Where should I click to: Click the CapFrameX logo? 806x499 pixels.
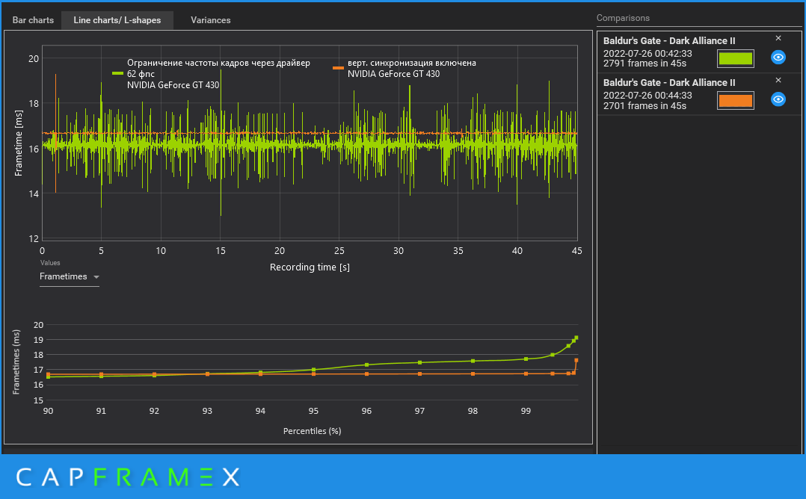click(127, 477)
